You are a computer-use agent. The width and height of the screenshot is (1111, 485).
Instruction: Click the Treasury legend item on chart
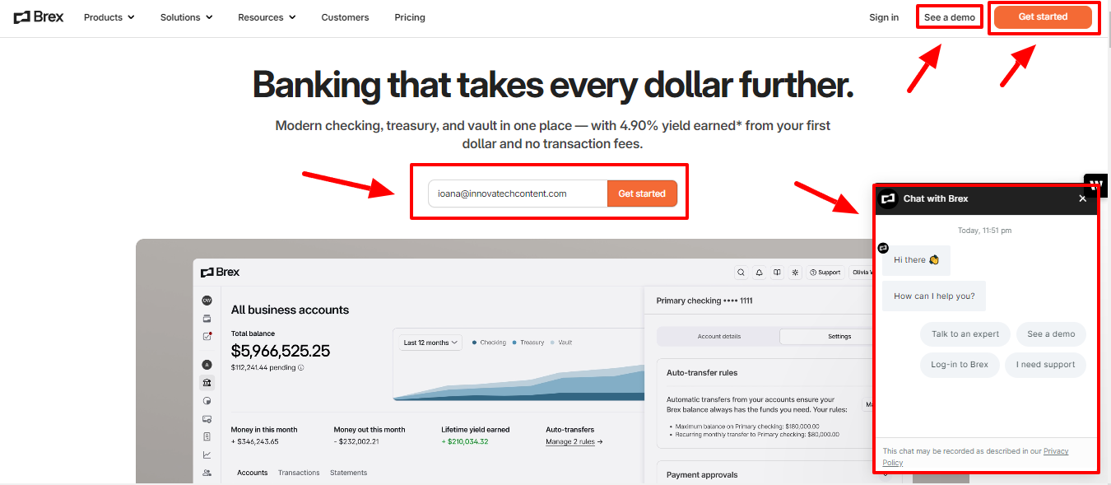528,343
